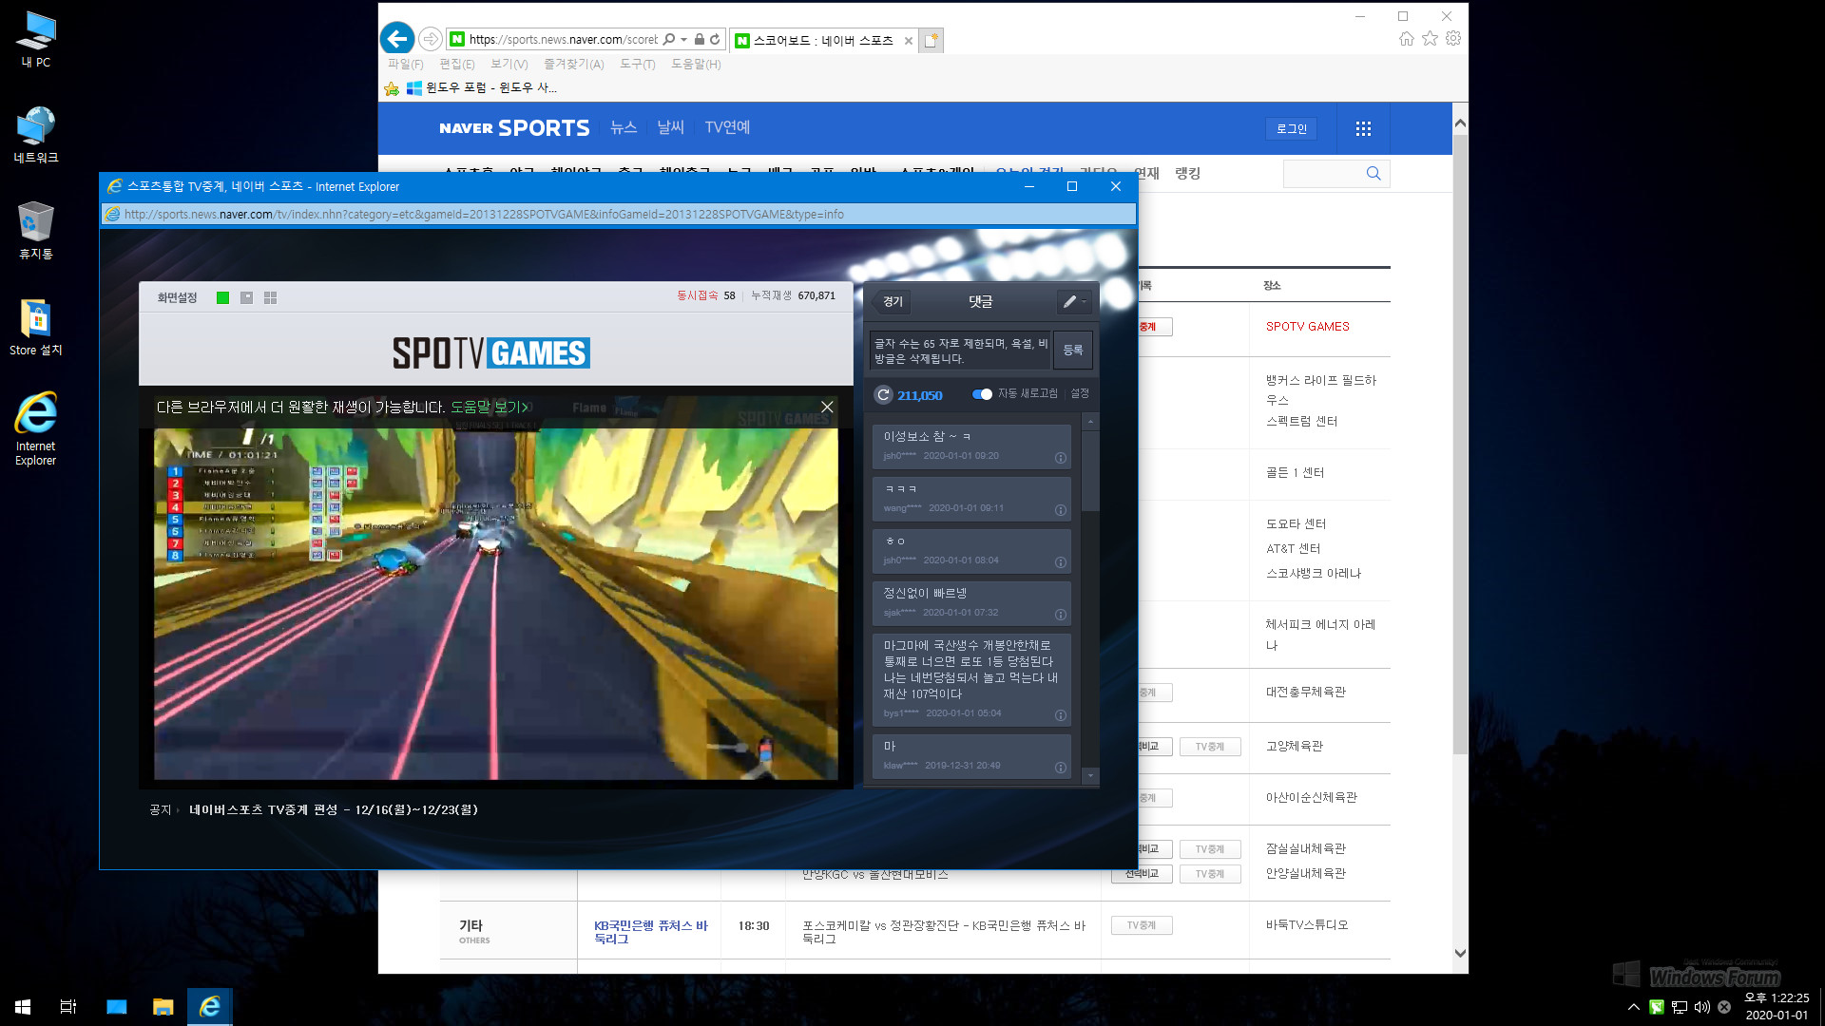Image resolution: width=1825 pixels, height=1026 pixels.
Task: Click the refresh icon in the address bar
Action: 715,40
